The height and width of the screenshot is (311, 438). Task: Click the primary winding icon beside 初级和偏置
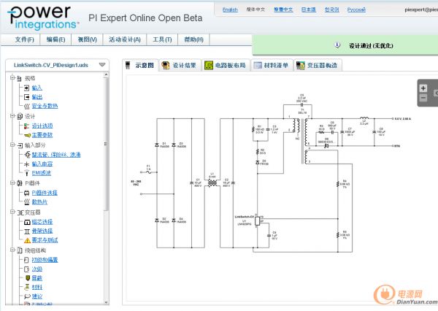pyautogui.click(x=26, y=260)
